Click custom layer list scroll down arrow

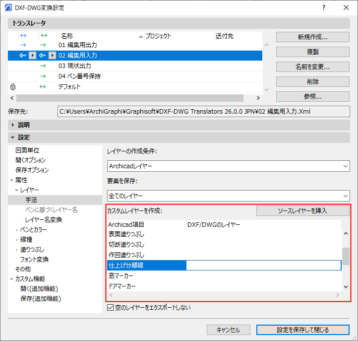[x=346, y=286]
